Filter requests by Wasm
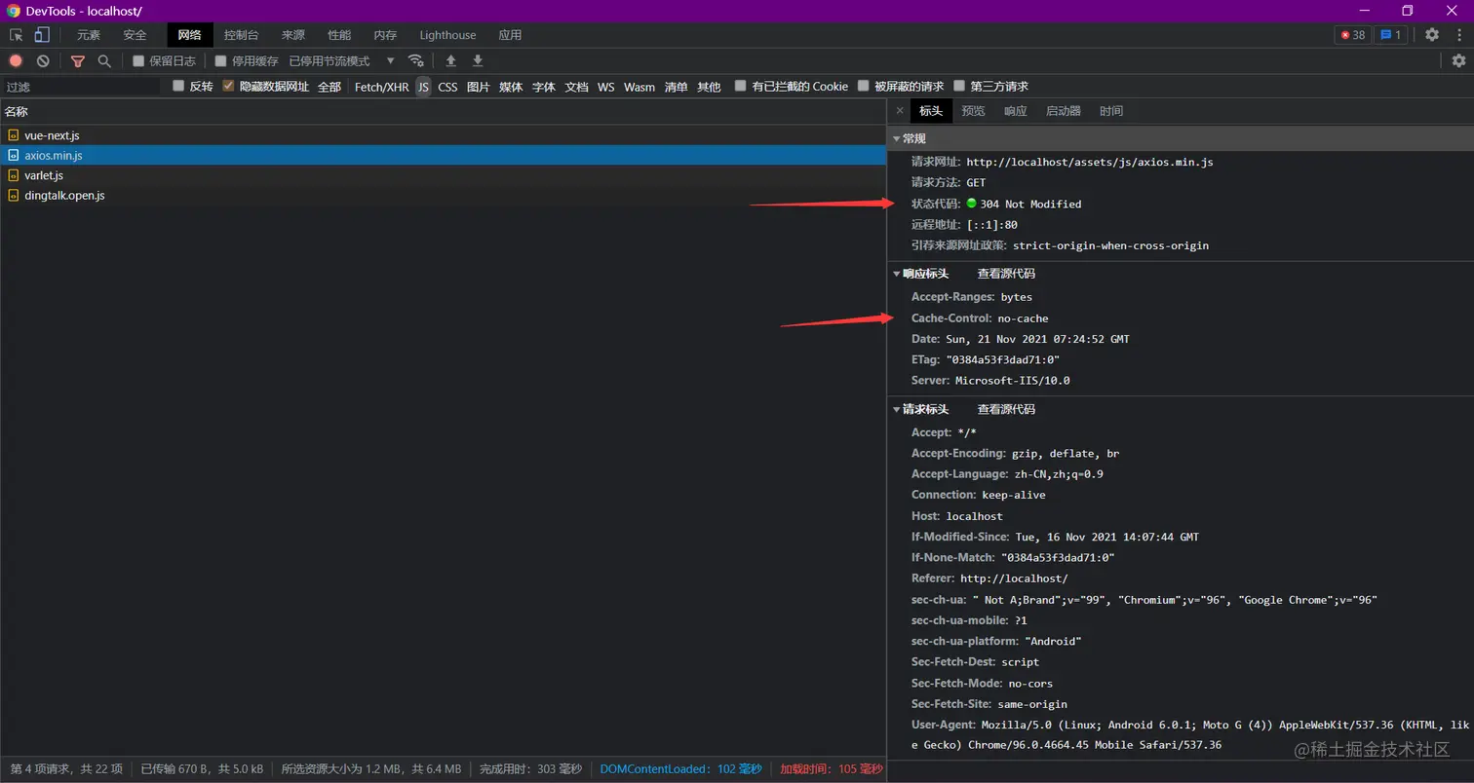The width and height of the screenshot is (1474, 783). pos(640,87)
